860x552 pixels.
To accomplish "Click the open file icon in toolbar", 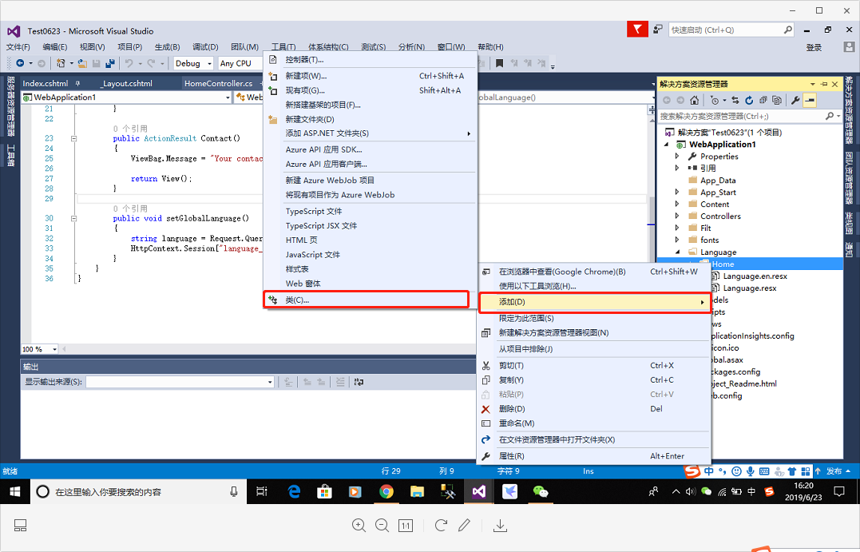I will (82, 64).
